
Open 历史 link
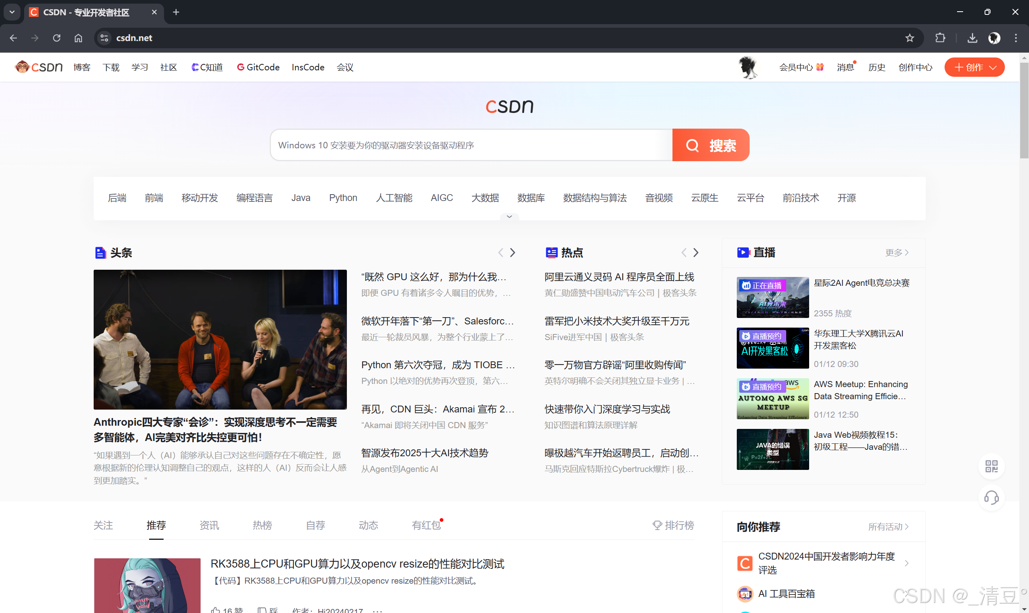(876, 68)
